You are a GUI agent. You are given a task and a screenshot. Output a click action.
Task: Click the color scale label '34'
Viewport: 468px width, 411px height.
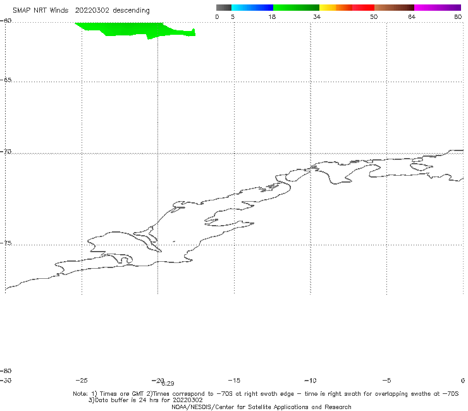click(x=317, y=16)
